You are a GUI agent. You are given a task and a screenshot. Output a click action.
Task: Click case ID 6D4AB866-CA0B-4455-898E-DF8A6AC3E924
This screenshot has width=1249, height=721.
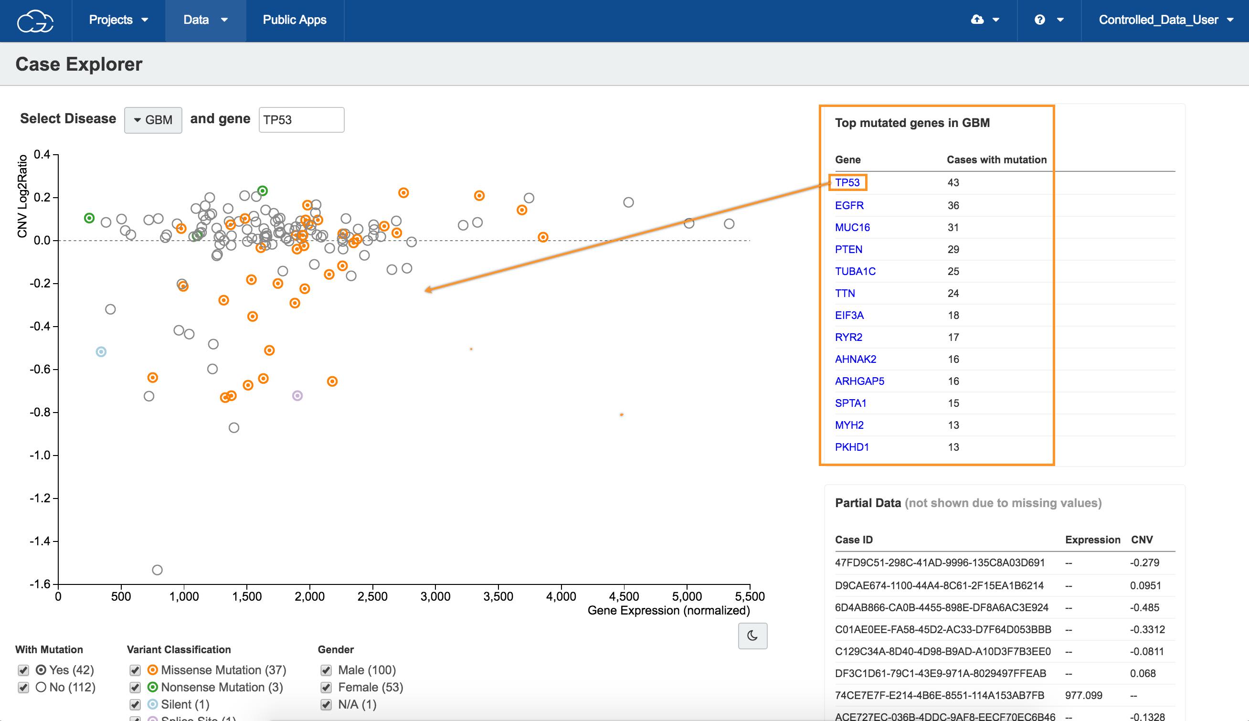pyautogui.click(x=941, y=607)
